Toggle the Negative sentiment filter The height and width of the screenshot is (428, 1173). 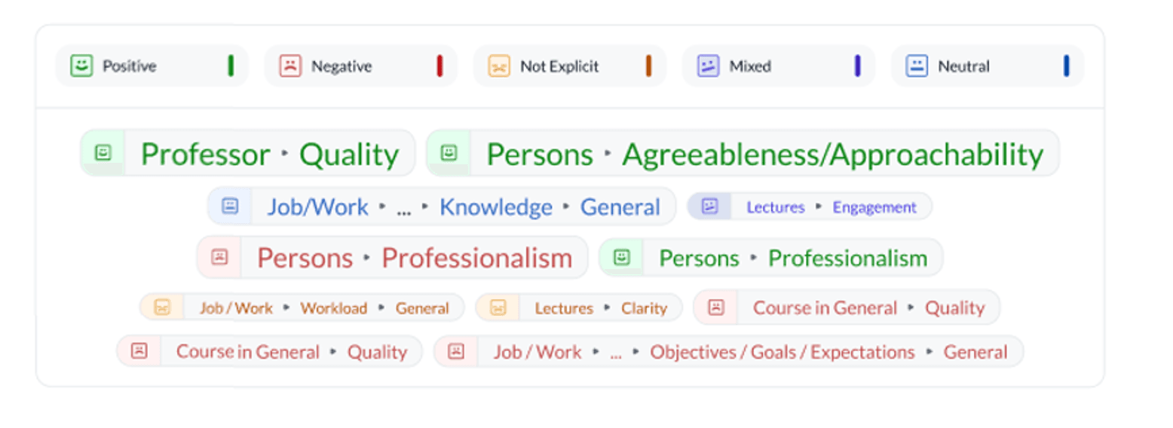click(x=360, y=66)
